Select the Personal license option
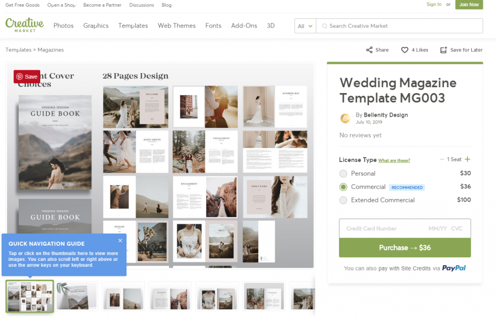496x318 pixels. [x=343, y=173]
